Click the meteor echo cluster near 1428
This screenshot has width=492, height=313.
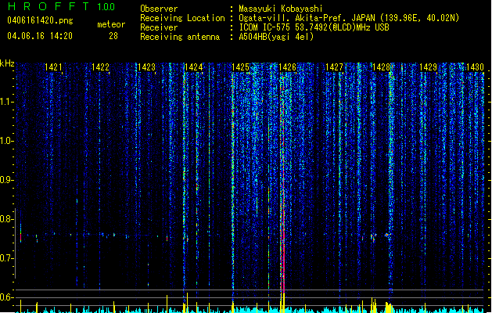coord(381,236)
